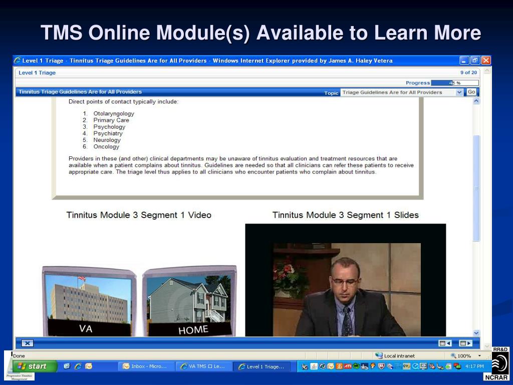This screenshot has height=385, width=513.
Task: Switch to VA TMS taskbar window
Action: pos(204,366)
